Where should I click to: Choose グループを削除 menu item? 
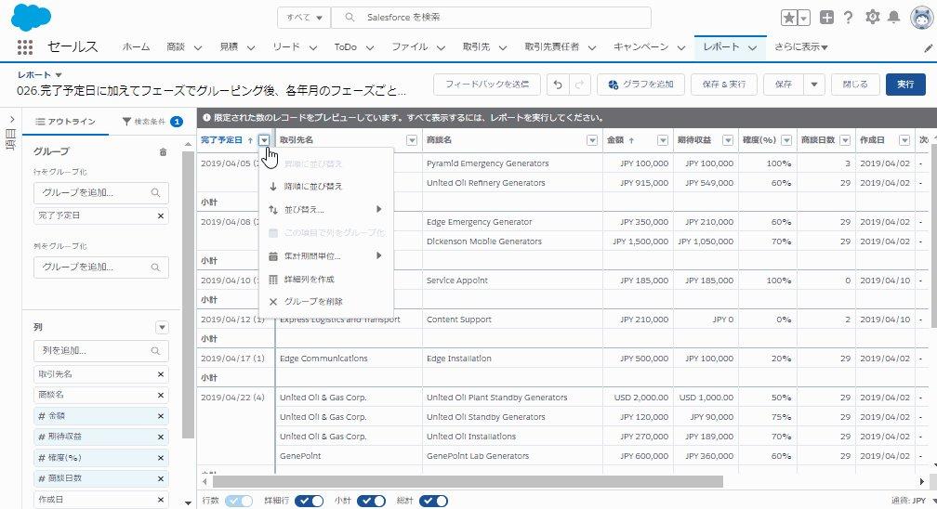[326, 302]
